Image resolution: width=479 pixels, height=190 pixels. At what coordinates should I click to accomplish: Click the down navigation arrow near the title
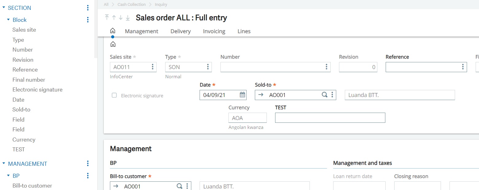(121, 18)
